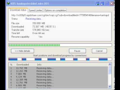
Task: Click the file size value 150.000 MB
Action: pos(39,23)
